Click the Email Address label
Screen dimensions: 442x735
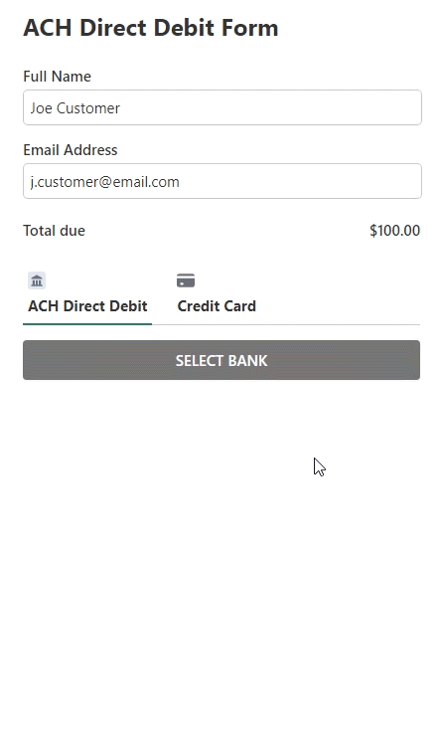coord(71,149)
